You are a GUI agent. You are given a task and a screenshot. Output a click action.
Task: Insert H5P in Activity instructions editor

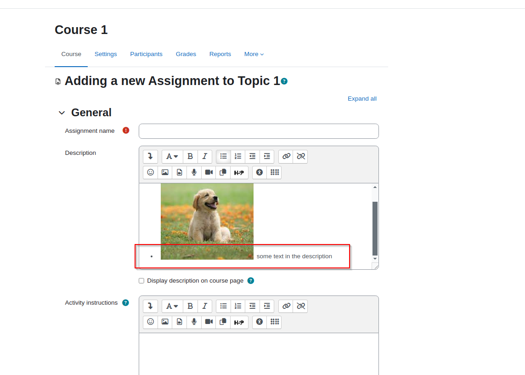pyautogui.click(x=239, y=322)
